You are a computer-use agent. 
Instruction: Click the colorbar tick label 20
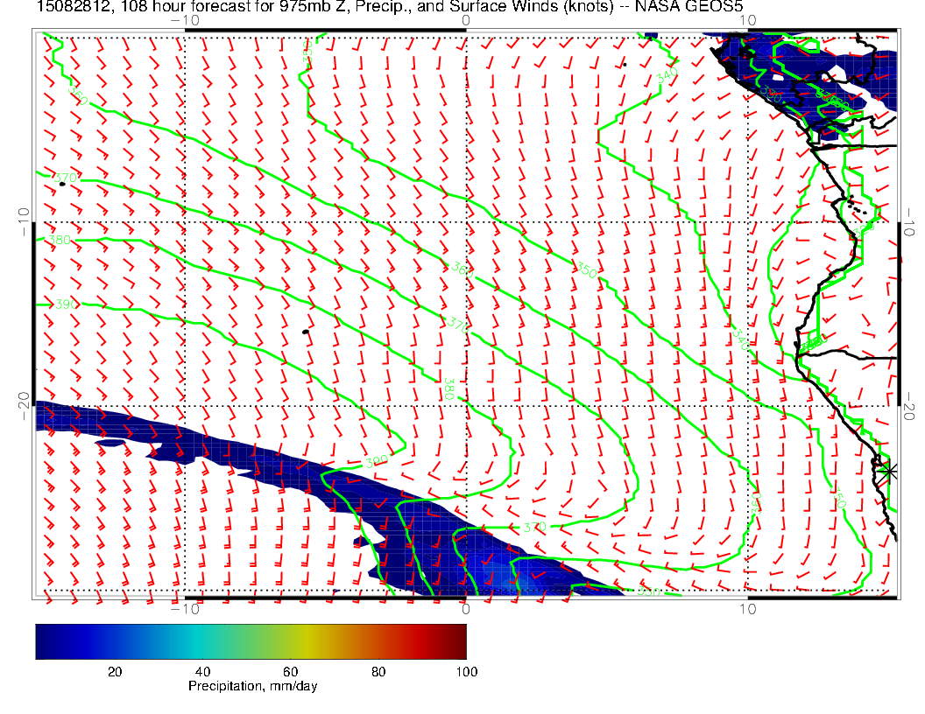(x=114, y=671)
